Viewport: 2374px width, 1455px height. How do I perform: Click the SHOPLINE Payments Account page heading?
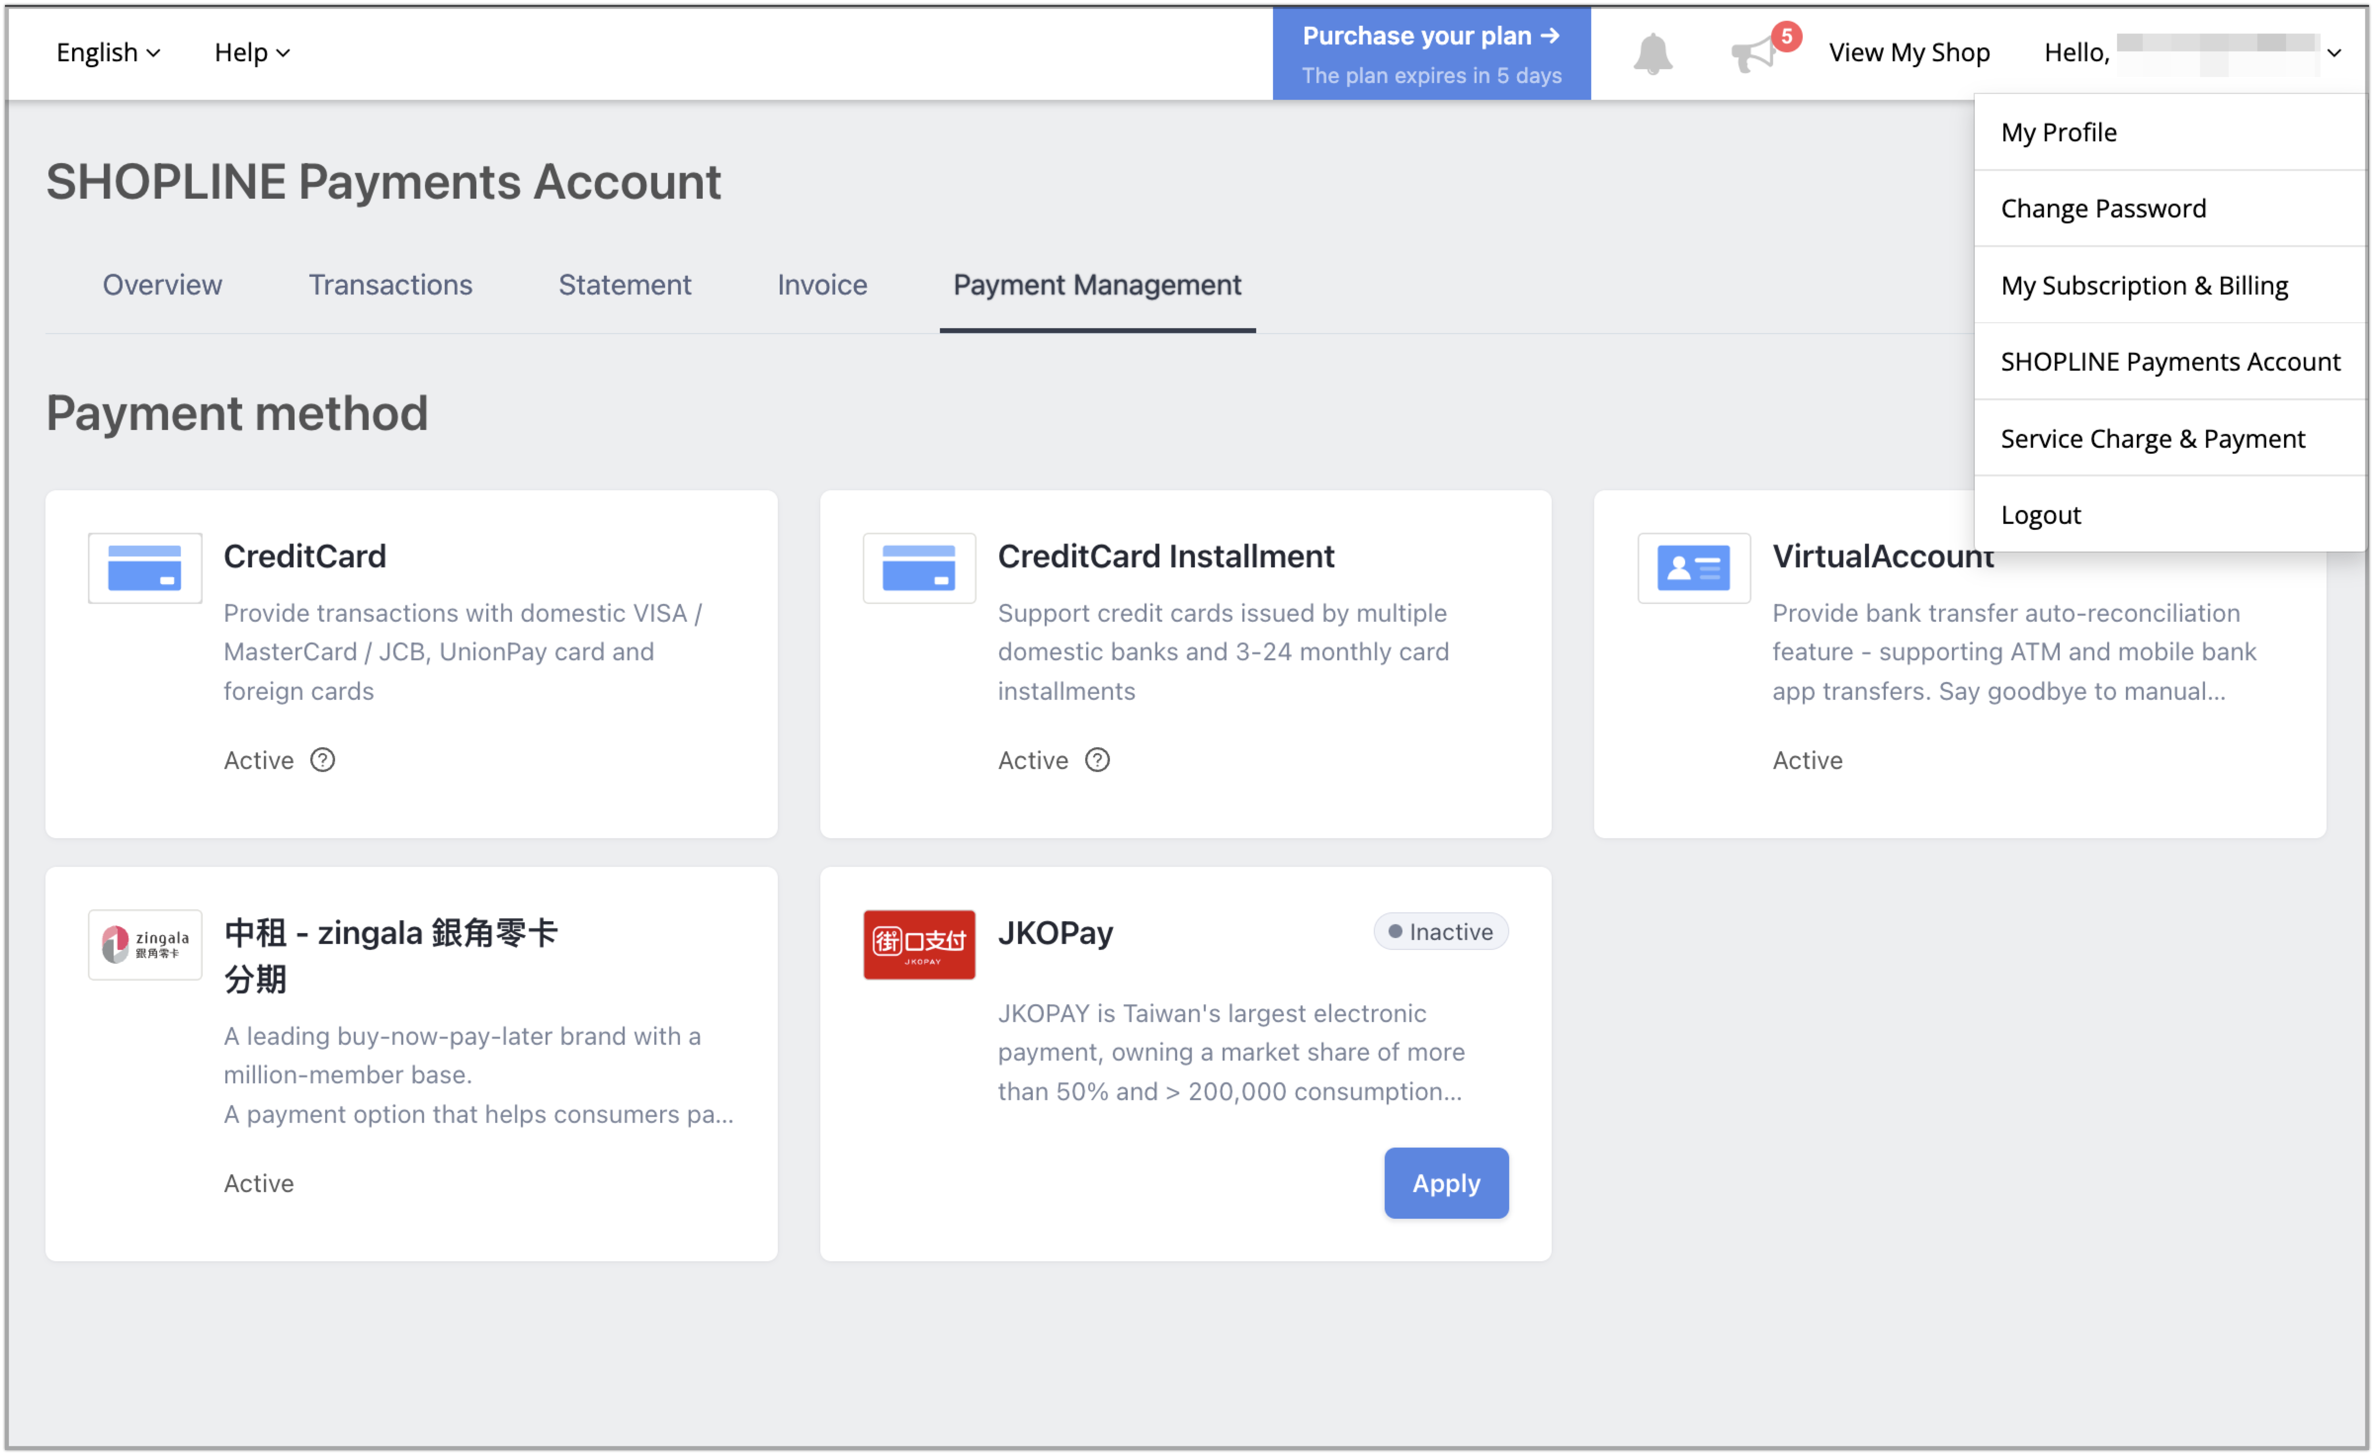point(383,181)
